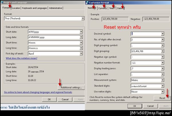Viewport: 172px width, 116px height.
Task: Open the Date tab in Customize Format
Action: tap(120, 8)
